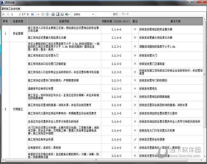This screenshot has height=164, width=207.
Task: Jump to last page of report
Action: (32, 14)
